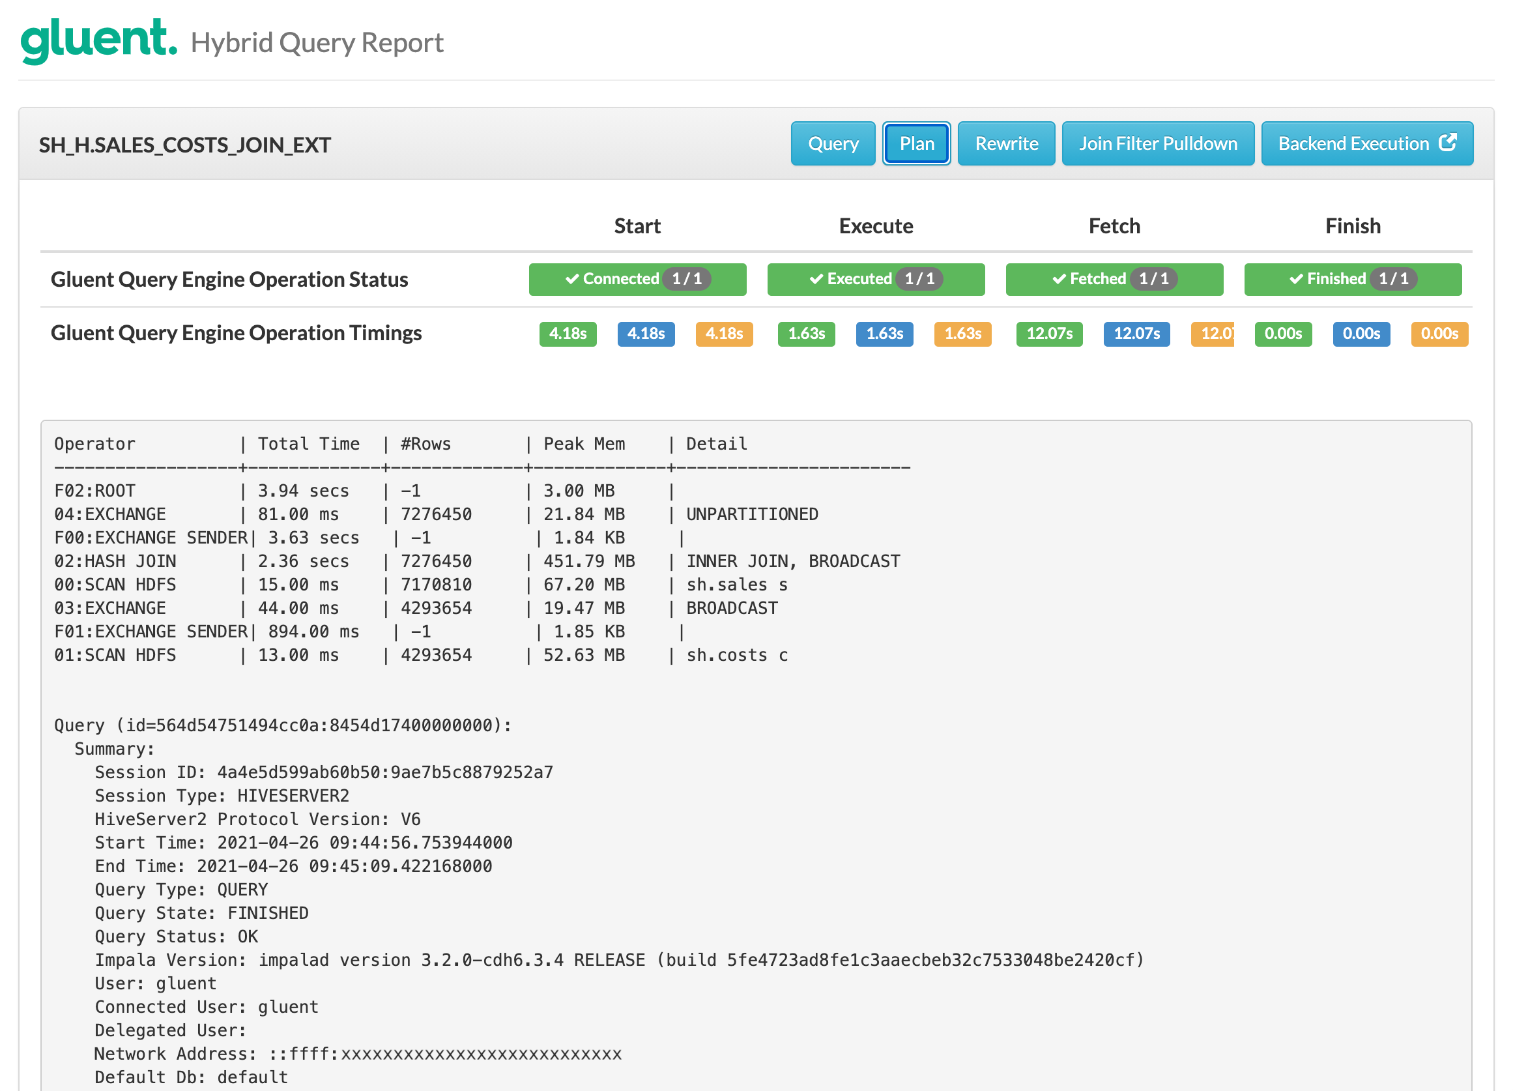Switch to the Rewrite view
This screenshot has height=1091, width=1513.
point(1006,143)
